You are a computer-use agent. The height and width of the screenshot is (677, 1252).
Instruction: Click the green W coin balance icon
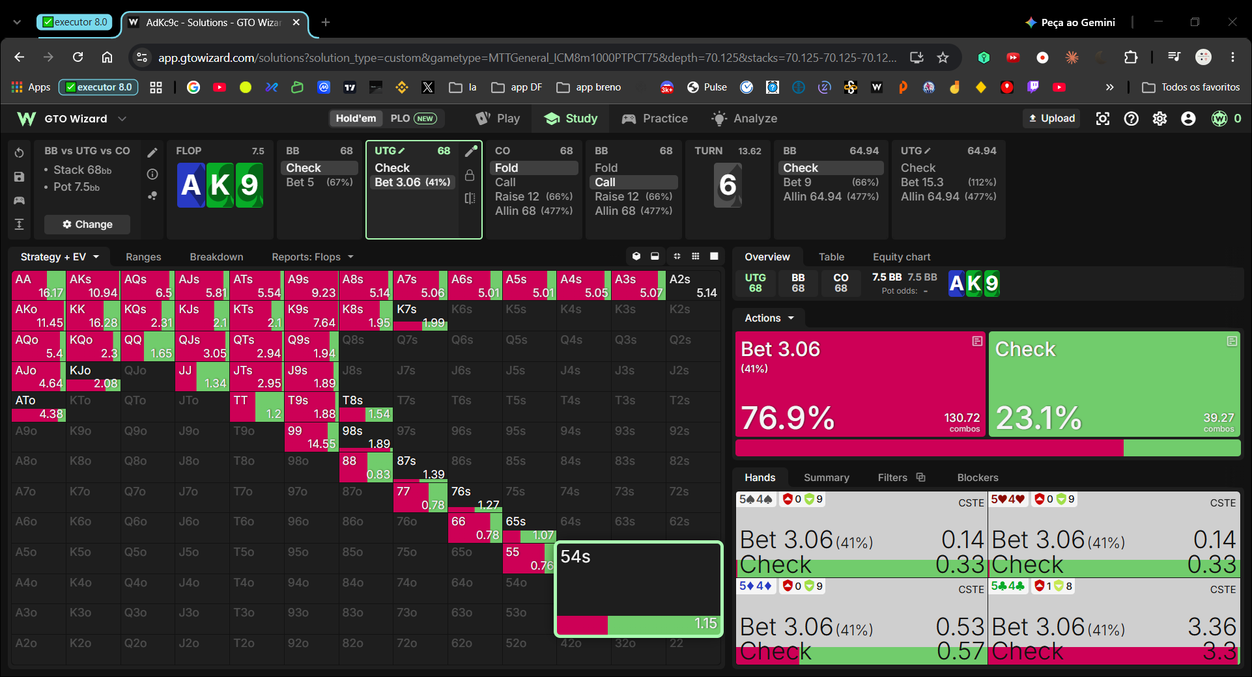click(x=1219, y=118)
